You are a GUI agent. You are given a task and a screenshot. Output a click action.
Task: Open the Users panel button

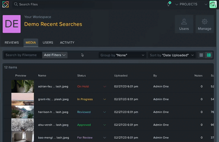pos(184,24)
